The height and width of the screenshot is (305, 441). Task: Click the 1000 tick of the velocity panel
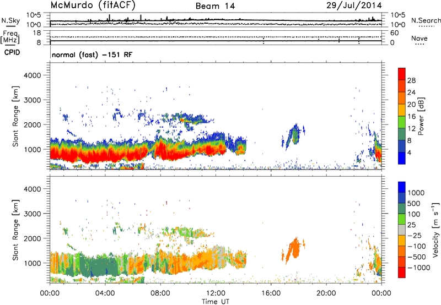[32, 263]
